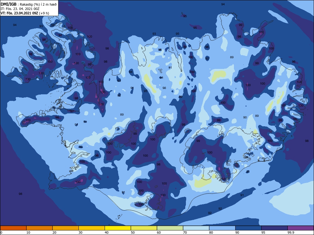Click the '10' legend tick label
Image resolution: width=314 pixels, height=235 pixels.
[x=28, y=232]
